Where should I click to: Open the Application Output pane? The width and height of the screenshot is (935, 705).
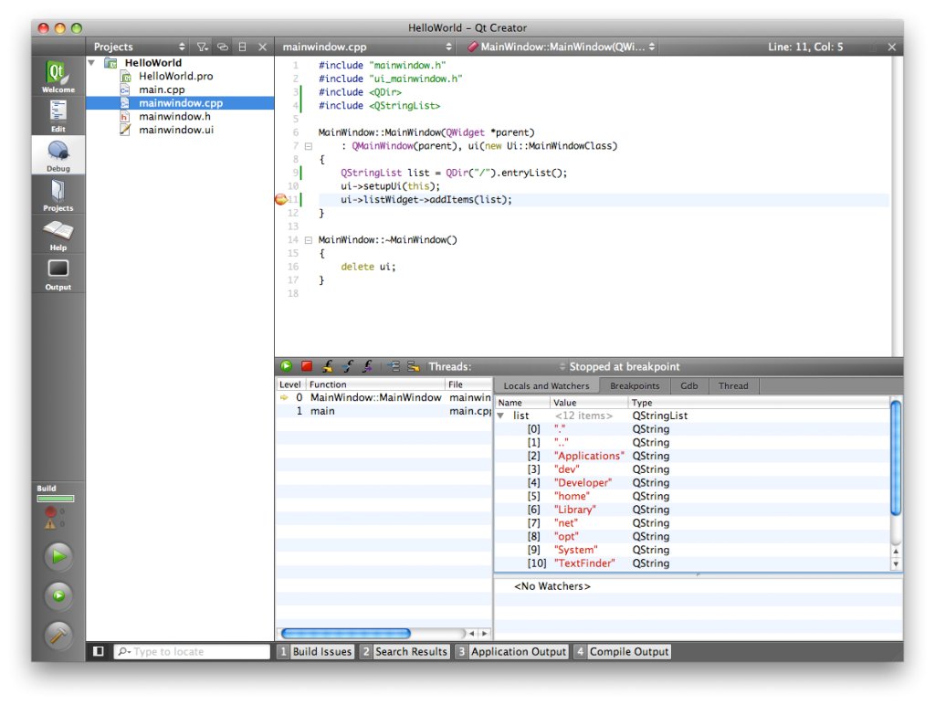click(511, 651)
